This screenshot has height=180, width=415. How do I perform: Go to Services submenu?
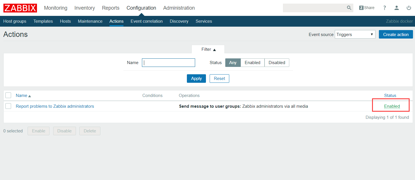(204, 21)
